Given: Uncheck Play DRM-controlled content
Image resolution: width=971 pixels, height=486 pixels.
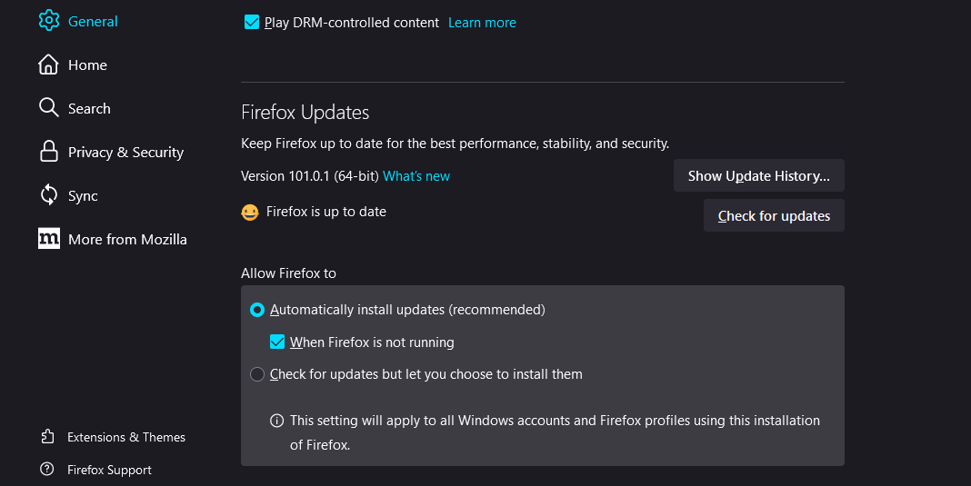Looking at the screenshot, I should [252, 23].
